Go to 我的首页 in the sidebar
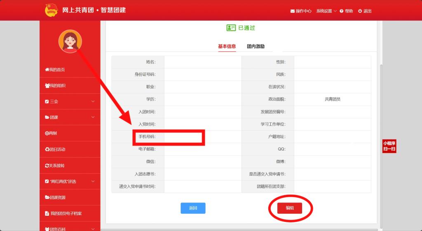Viewport: 422px width, 231px height. (55, 70)
